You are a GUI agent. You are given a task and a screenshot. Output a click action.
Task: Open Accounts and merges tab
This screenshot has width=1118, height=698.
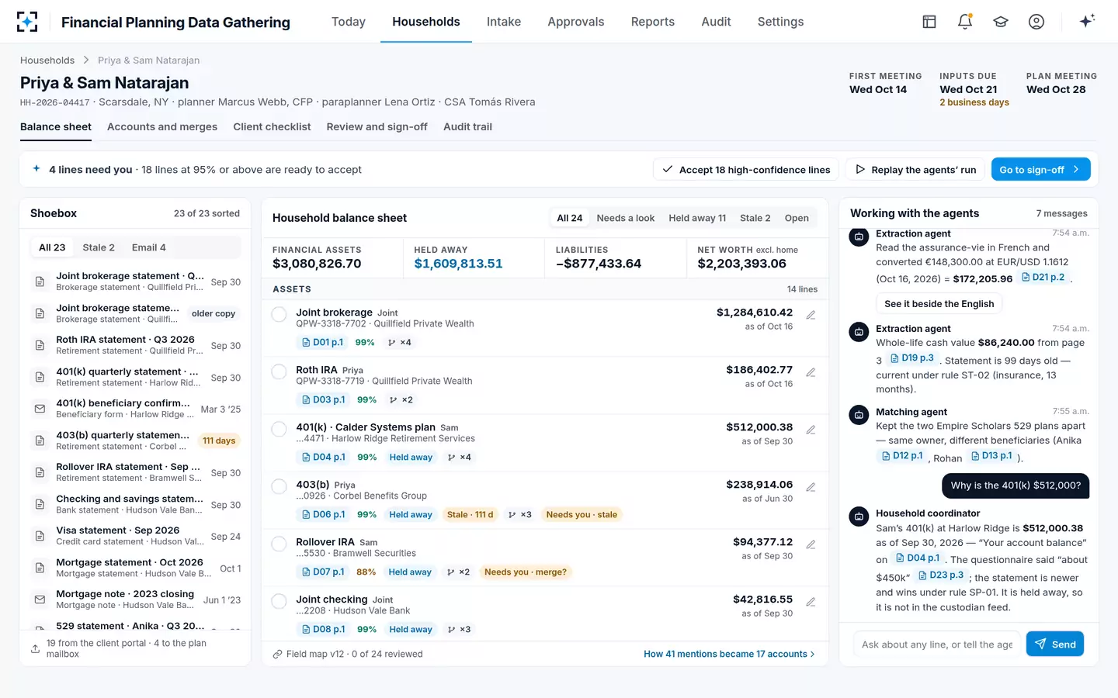coord(162,126)
